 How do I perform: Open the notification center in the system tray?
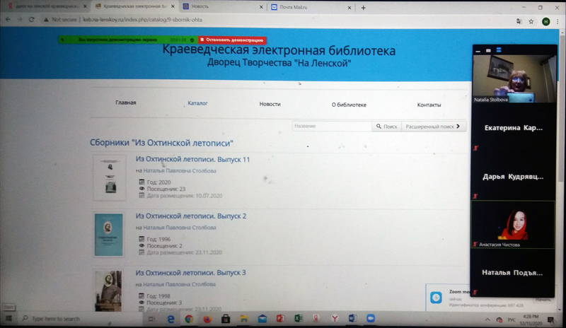551,320
